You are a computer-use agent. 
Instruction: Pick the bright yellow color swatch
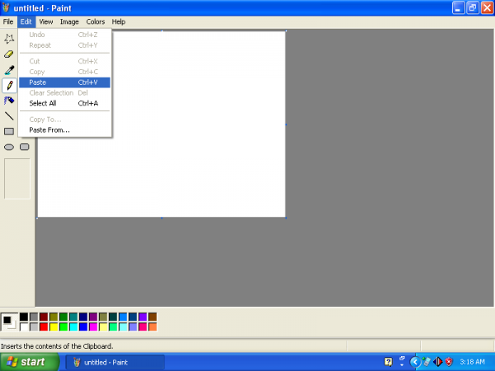pos(54,326)
